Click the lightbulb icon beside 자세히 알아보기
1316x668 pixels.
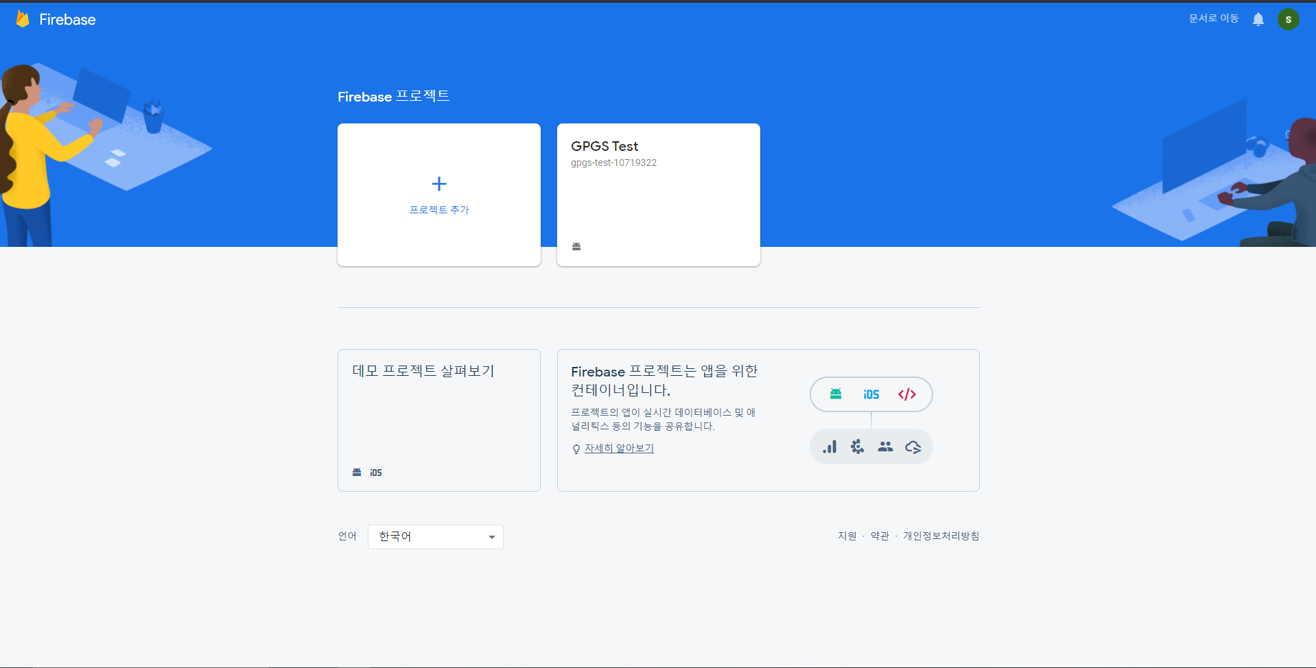(576, 449)
